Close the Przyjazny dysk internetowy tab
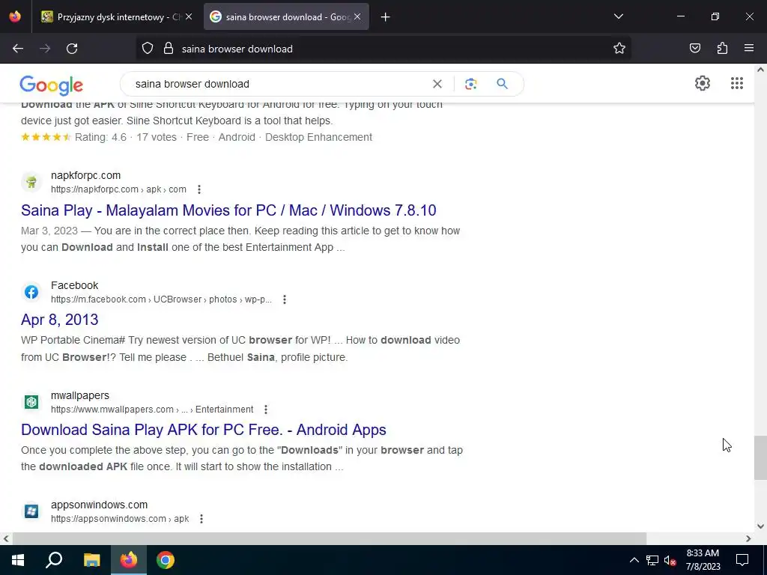Viewport: 767px width, 575px height. [189, 17]
